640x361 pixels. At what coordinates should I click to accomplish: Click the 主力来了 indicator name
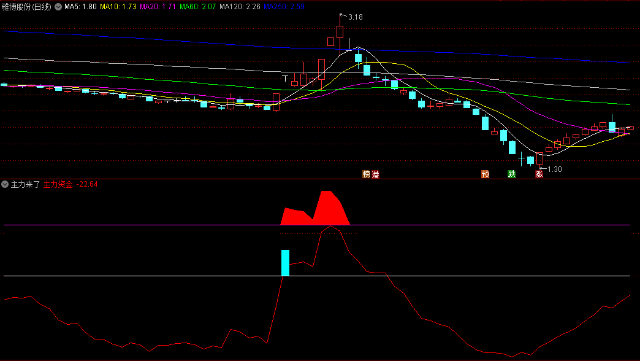click(x=25, y=184)
